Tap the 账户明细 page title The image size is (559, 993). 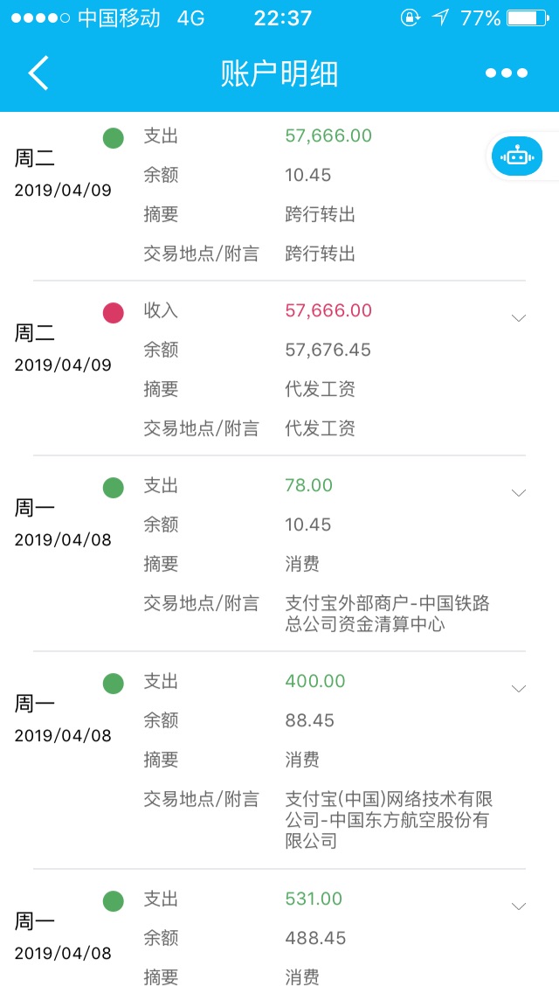coord(279,74)
